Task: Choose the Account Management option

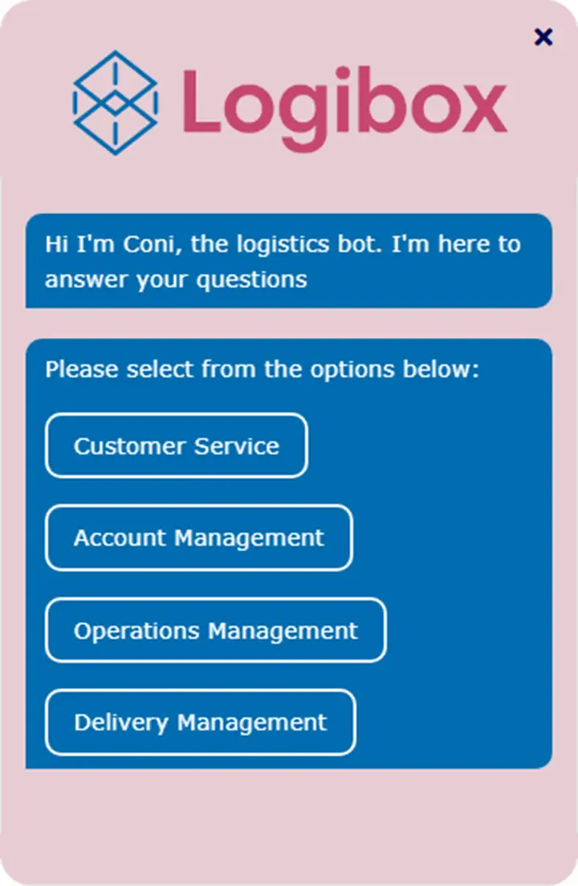Action: (199, 538)
